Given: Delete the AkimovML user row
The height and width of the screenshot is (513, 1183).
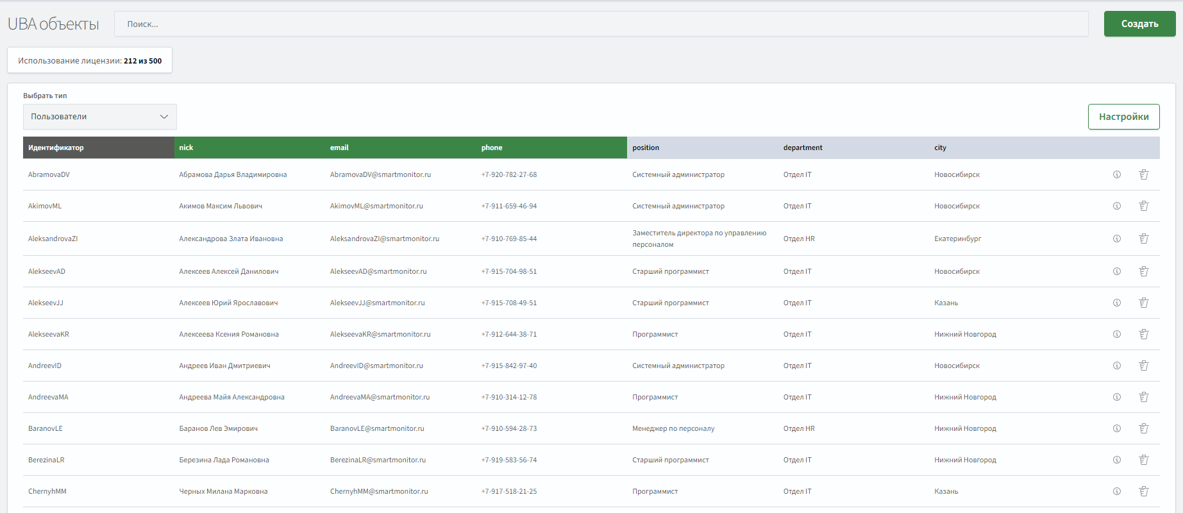Looking at the screenshot, I should pos(1144,206).
